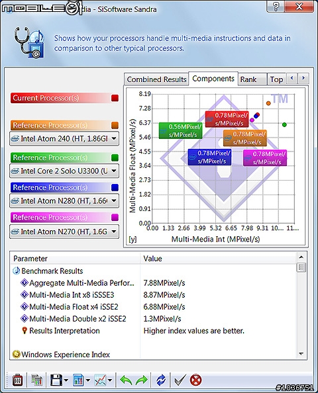
Task: Click the results list scroll up arrow
Action: [301, 257]
